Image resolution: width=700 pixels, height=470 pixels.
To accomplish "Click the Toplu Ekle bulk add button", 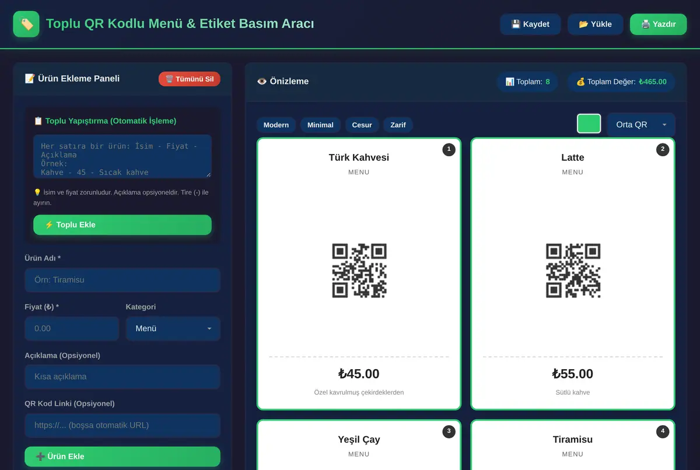I will [123, 225].
